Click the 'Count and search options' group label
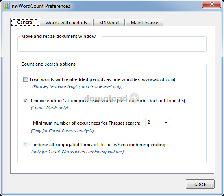Screen dimensions: 224x196 click(x=48, y=64)
